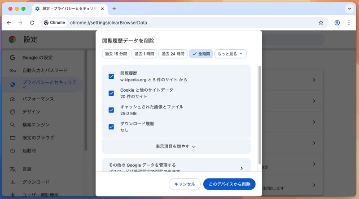This screenshot has width=359, height=199.
Task: Click the fourth background row chevron
Action: click(314, 143)
